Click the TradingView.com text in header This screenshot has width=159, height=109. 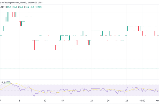[x=12, y=3]
